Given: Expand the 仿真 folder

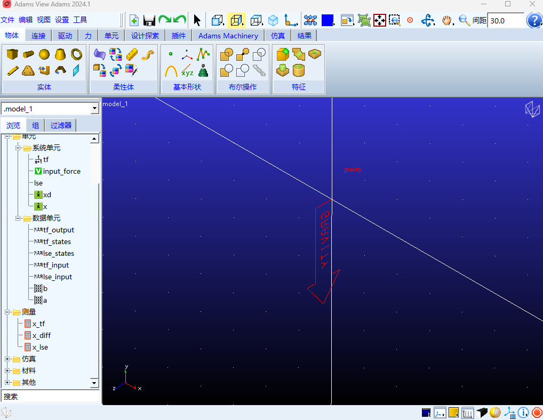Looking at the screenshot, I should (x=7, y=359).
